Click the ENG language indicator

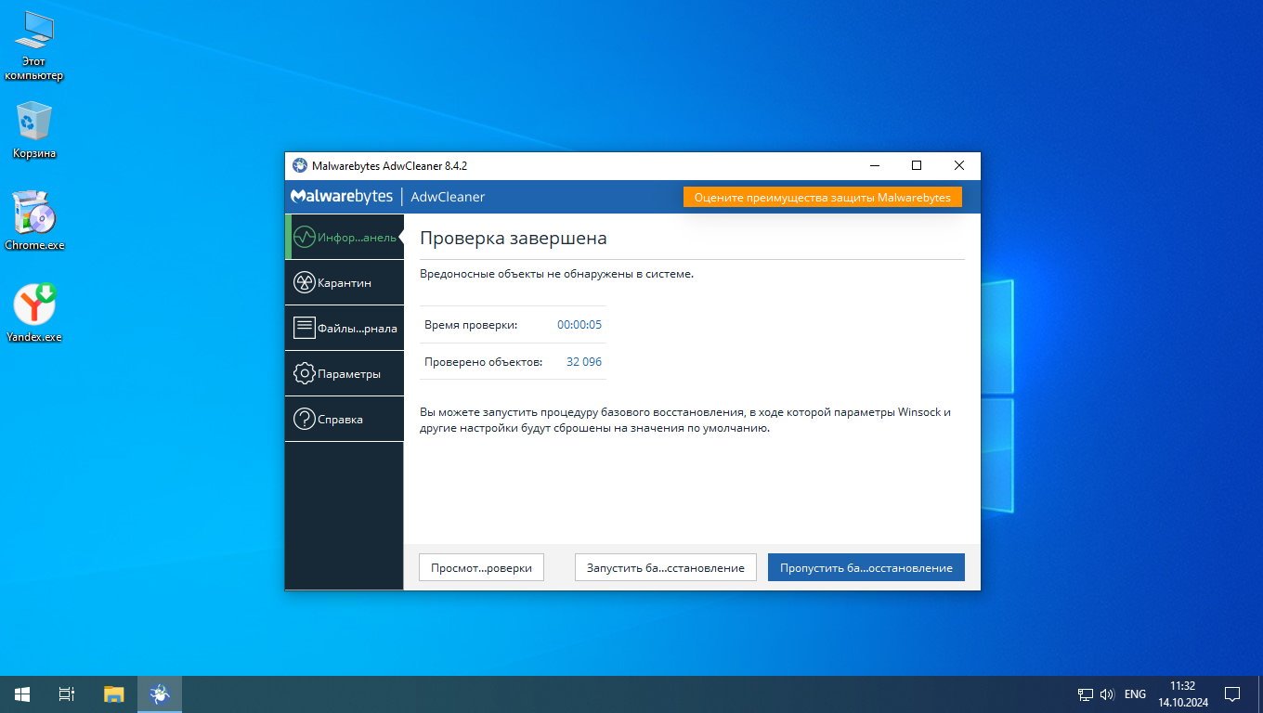click(x=1135, y=694)
